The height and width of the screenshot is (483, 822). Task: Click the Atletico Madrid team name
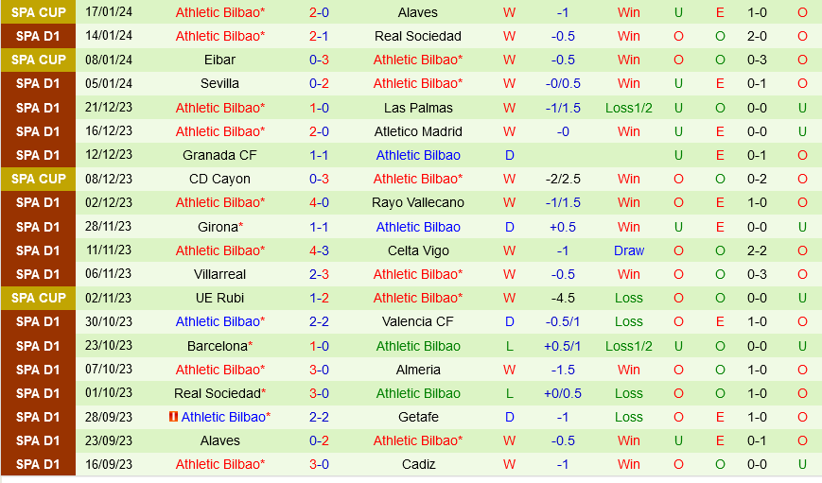pos(418,131)
